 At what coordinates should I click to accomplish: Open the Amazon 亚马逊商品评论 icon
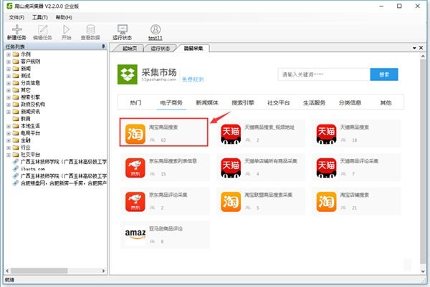tap(135, 234)
